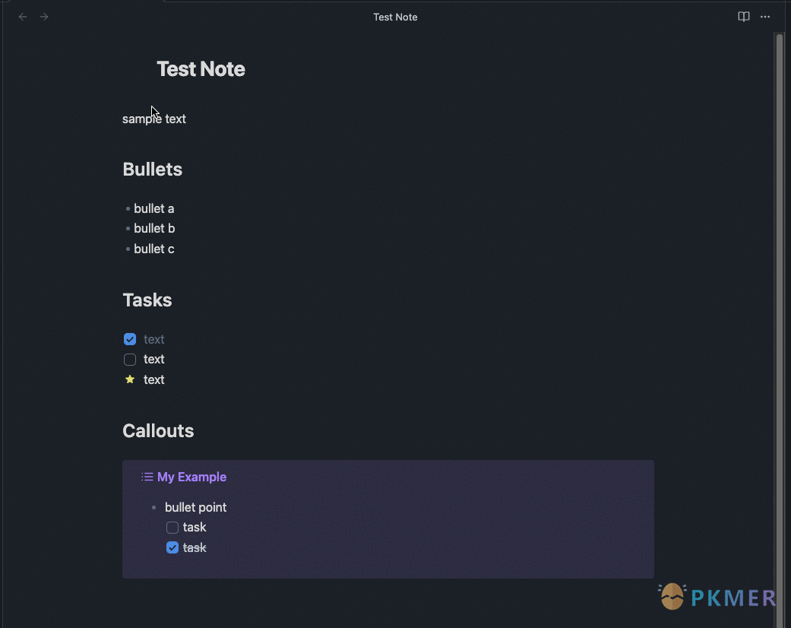Screen dimensions: 791x628
Task: Toggle reading mode with the book icon
Action: 742,16
